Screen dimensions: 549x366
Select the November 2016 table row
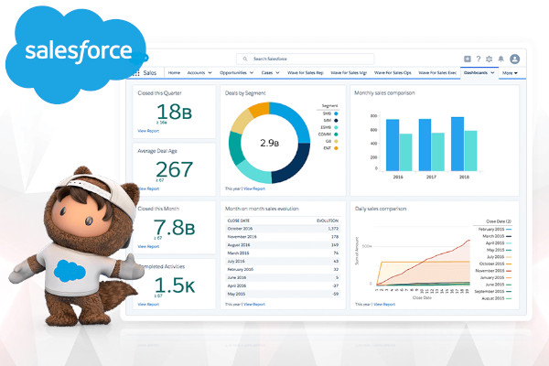(283, 237)
